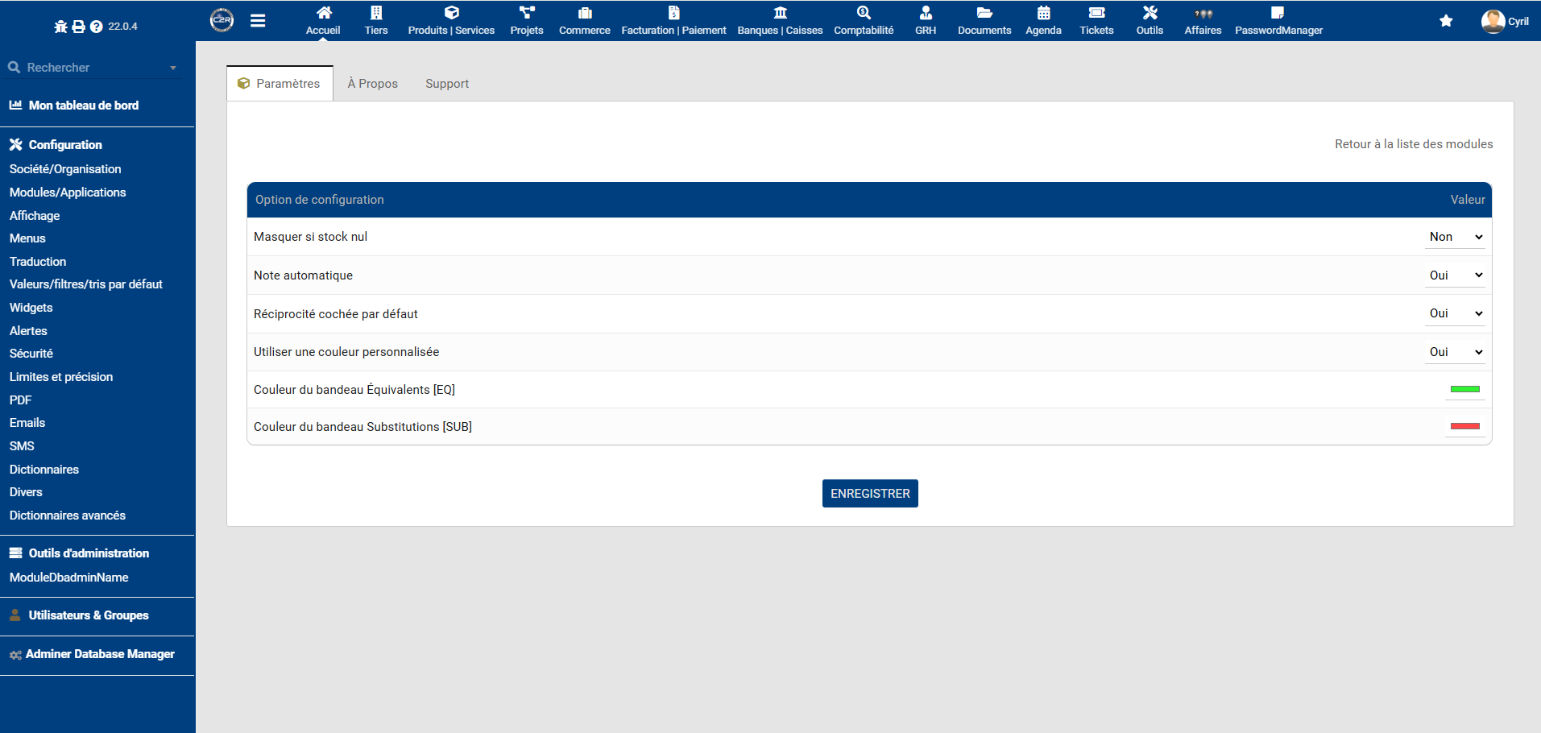Open the Tickets module icon
Viewport: 1541px width, 733px height.
tap(1096, 13)
